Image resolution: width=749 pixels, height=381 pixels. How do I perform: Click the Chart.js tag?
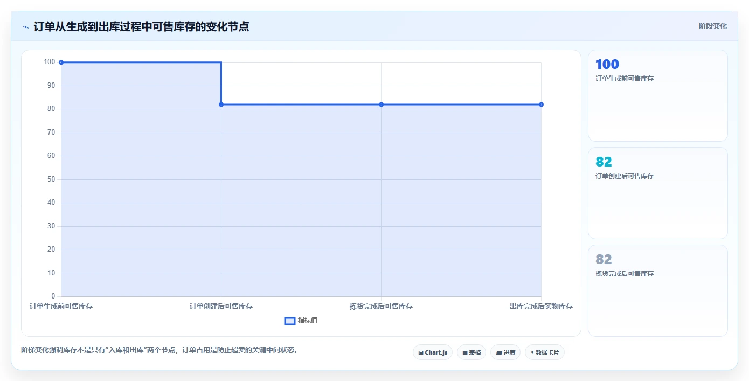pyautogui.click(x=433, y=352)
